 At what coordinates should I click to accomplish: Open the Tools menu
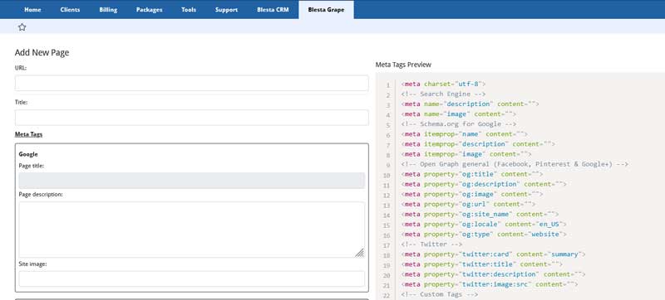[x=189, y=10]
